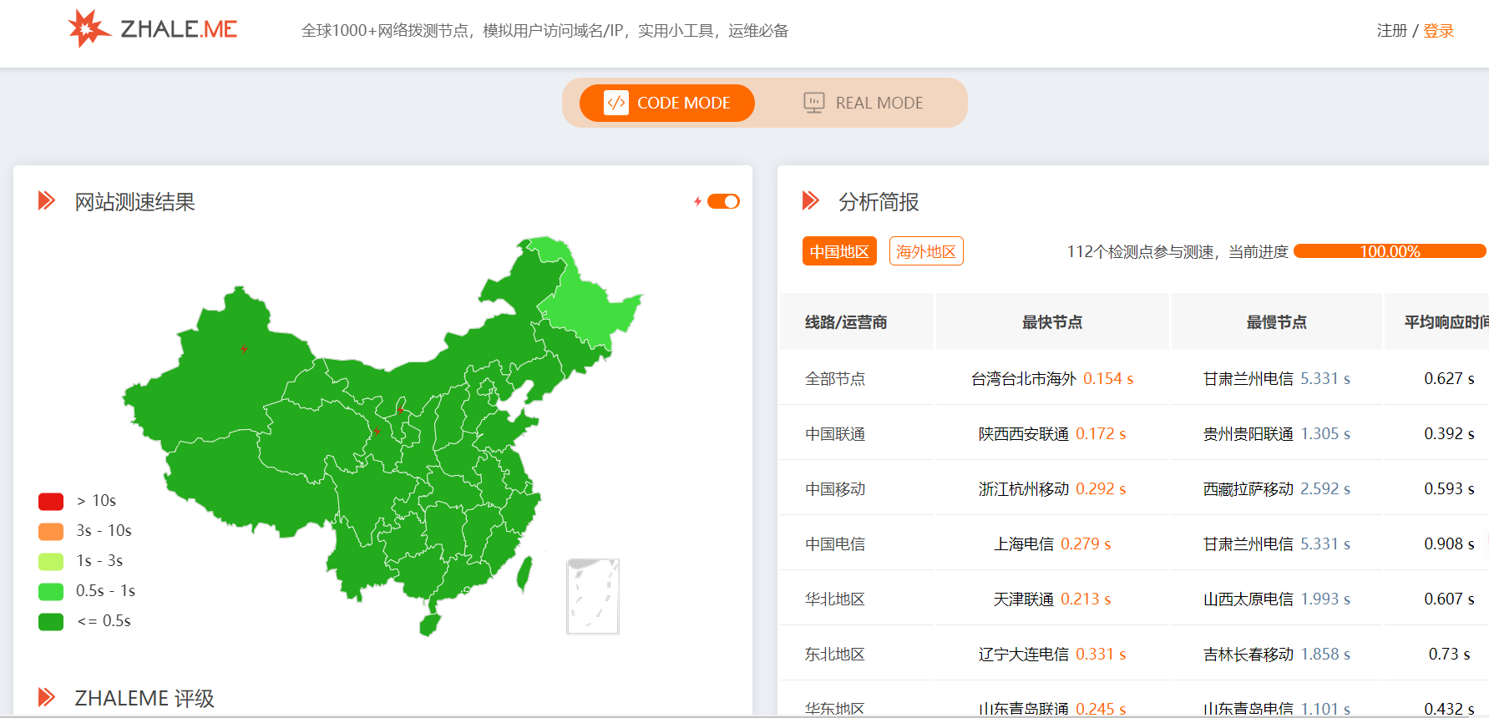
Task: Click the 100.00% progress bar
Action: [1390, 251]
